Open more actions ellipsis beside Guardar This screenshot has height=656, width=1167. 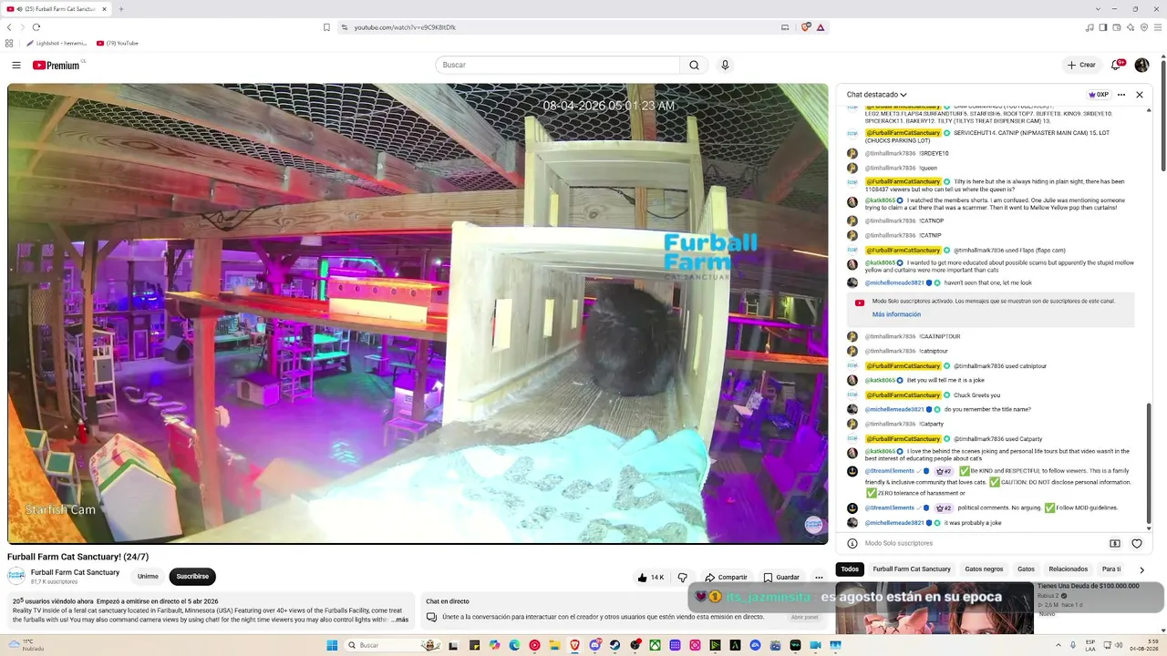coord(819,578)
